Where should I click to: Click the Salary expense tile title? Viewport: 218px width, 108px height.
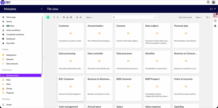153,107
